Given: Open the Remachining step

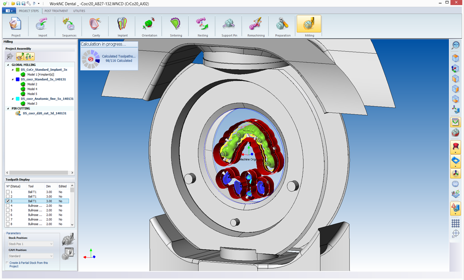Looking at the screenshot, I should coord(256,26).
